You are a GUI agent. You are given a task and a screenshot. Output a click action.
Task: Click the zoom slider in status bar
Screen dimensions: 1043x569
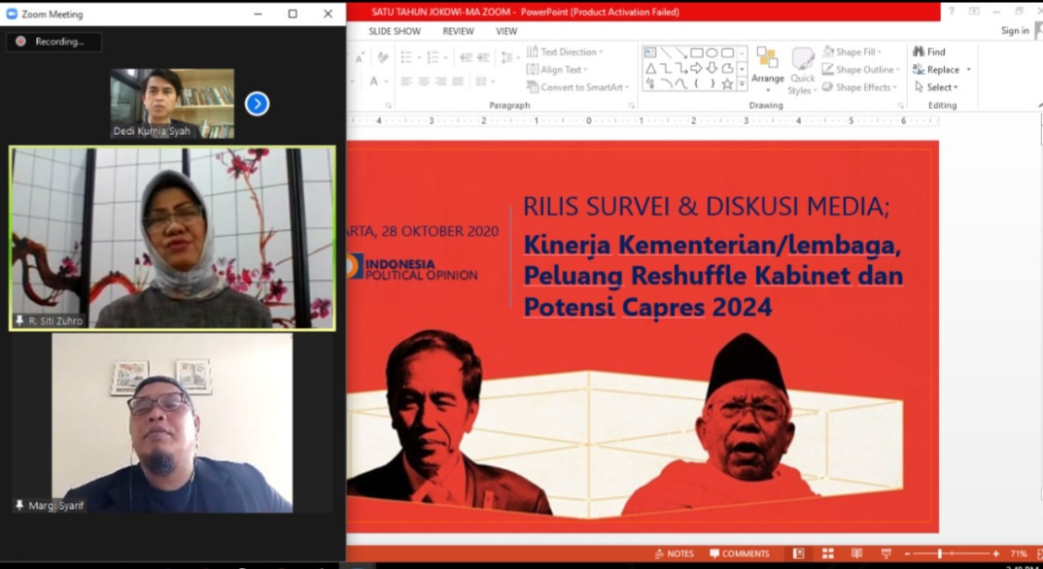pyautogui.click(x=940, y=553)
